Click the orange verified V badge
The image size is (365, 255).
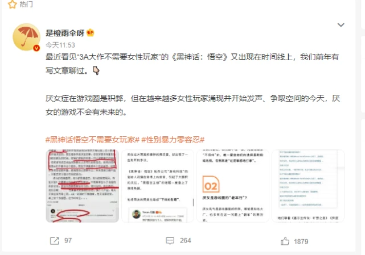pos(36,48)
